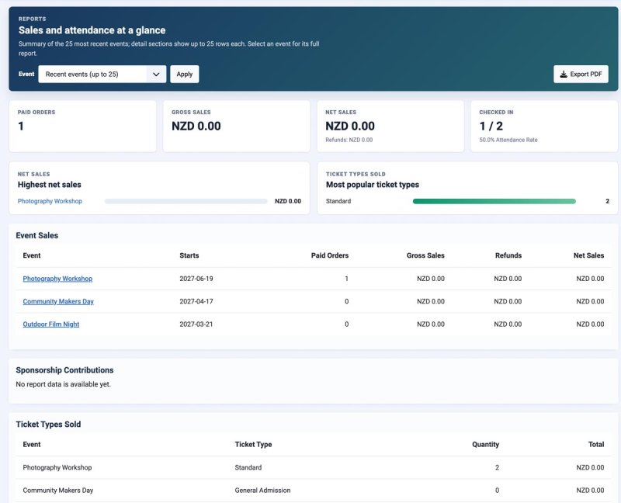621x503 pixels.
Task: Click 'Sales and attendance at a glance' title
Action: [92, 30]
